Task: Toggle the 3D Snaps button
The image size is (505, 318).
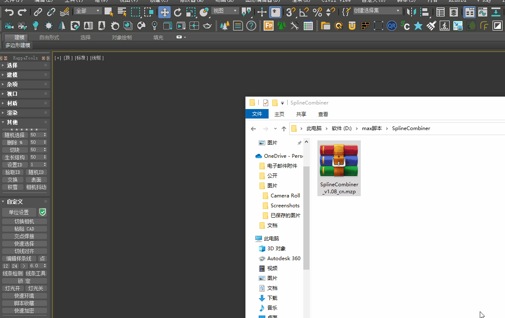Action: pyautogui.click(x=291, y=12)
